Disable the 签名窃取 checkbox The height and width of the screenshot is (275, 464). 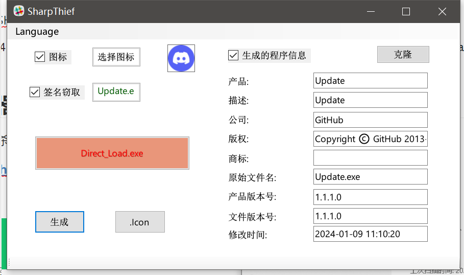[35, 92]
